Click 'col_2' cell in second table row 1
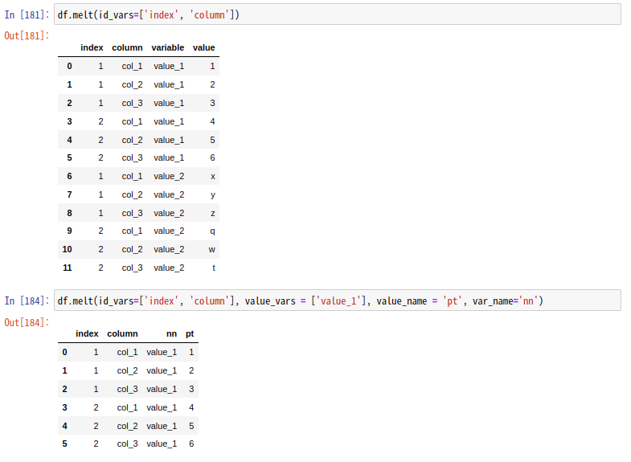 click(x=127, y=370)
